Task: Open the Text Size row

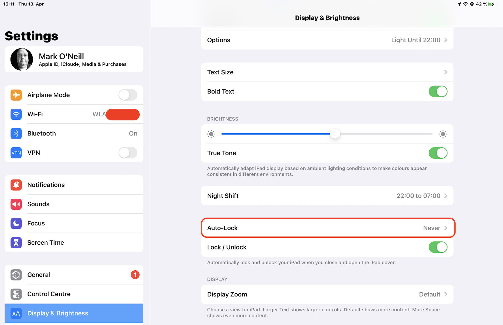Action: 327,72
